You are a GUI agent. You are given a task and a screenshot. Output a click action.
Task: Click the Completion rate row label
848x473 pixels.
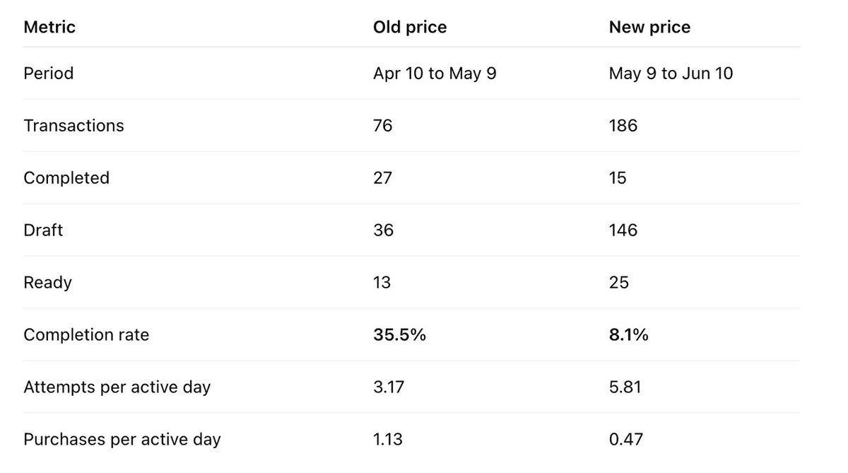click(x=86, y=334)
